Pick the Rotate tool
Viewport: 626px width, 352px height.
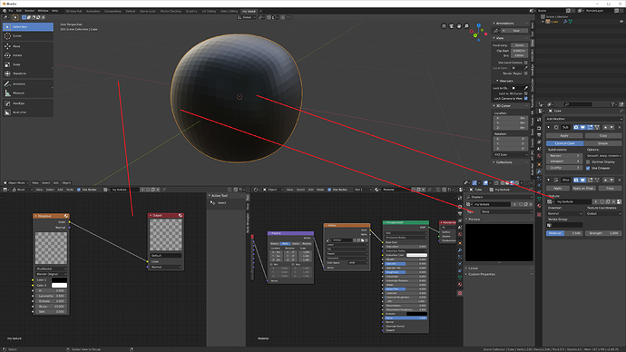tap(28, 55)
